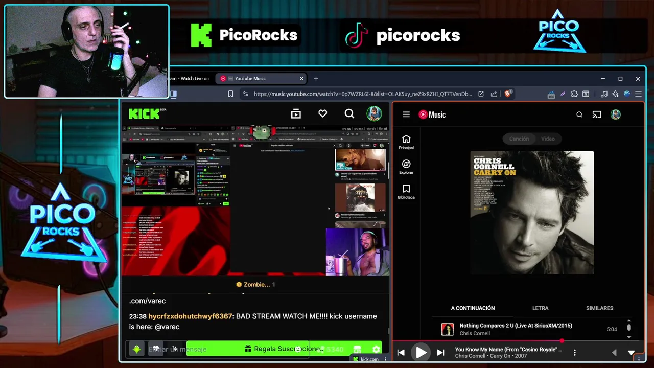The image size is (654, 368).
Task: Click the Kick stream video player
Action: pyautogui.click(x=255, y=201)
